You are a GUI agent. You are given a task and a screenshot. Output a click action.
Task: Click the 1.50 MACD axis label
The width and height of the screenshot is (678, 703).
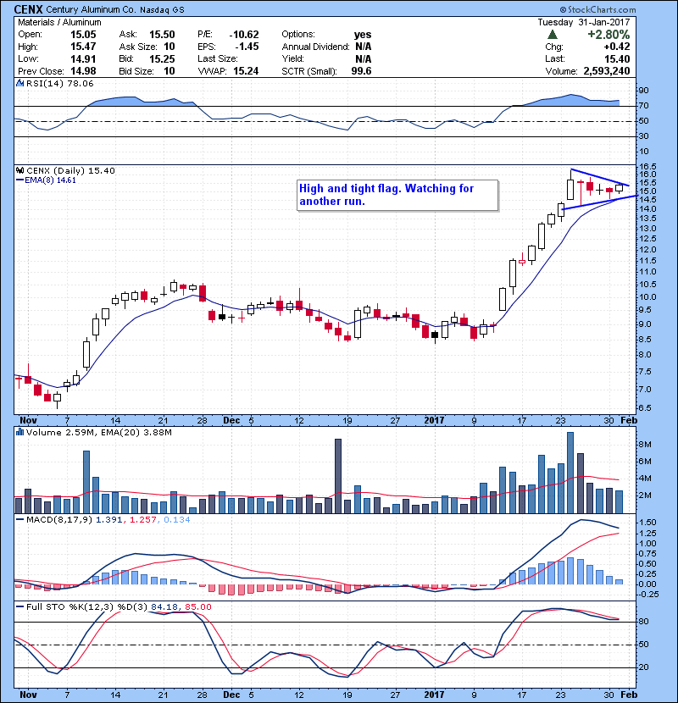coord(647,523)
